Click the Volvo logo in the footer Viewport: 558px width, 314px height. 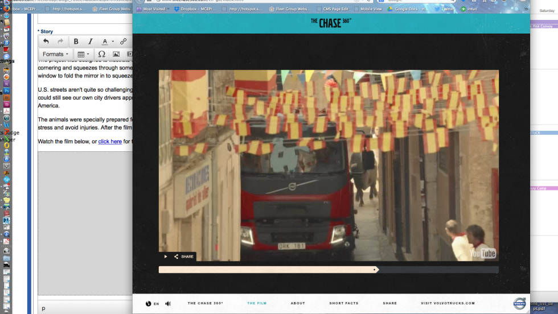pyautogui.click(x=519, y=304)
